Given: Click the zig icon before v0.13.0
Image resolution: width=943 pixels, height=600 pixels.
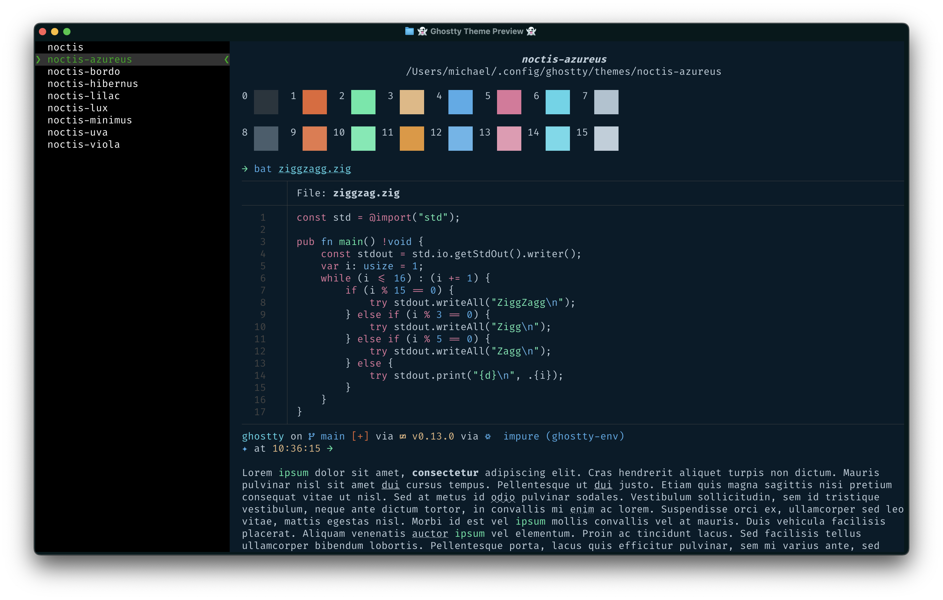Looking at the screenshot, I should click(x=403, y=436).
